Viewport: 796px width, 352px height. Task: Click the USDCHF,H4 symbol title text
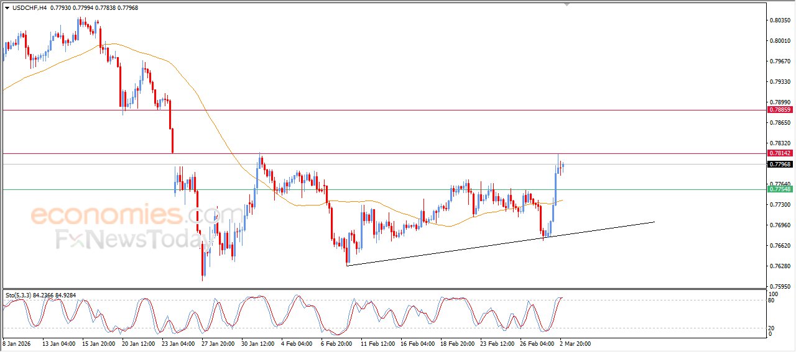29,7
